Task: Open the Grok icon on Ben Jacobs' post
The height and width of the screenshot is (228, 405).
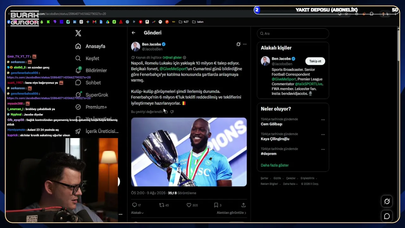Action: (x=238, y=44)
